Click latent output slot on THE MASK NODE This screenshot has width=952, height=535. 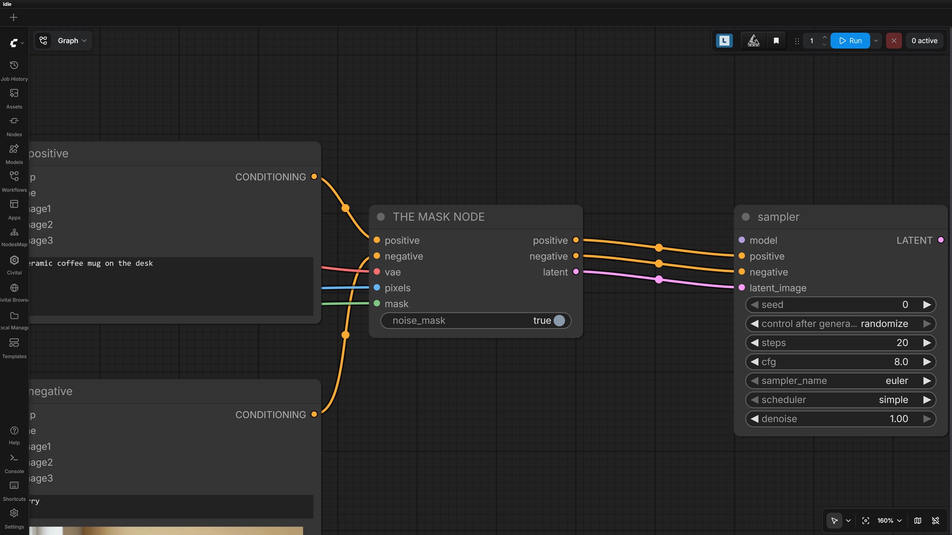coord(576,272)
